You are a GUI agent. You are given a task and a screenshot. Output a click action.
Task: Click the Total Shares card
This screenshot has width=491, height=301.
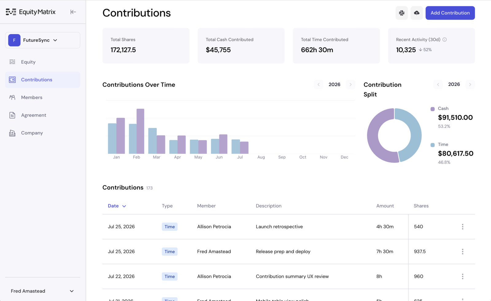[x=146, y=46]
